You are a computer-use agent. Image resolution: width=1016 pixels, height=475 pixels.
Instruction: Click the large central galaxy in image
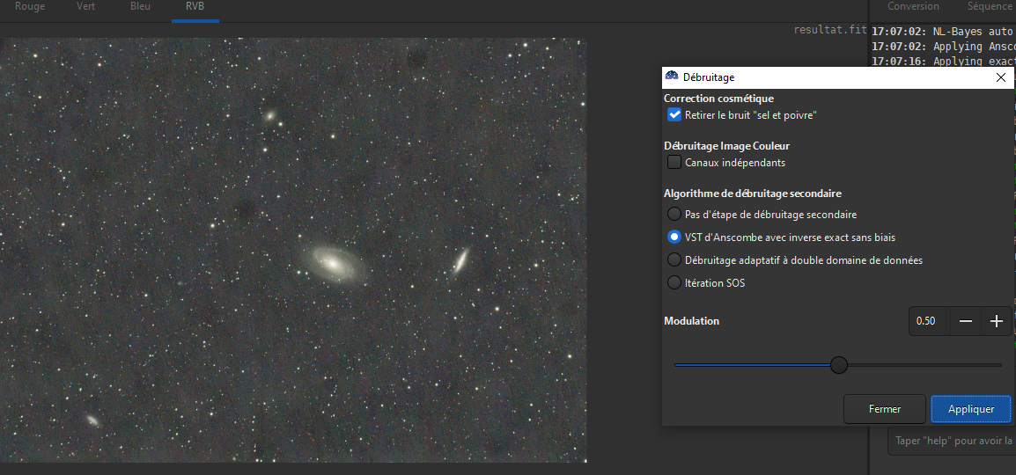334,263
